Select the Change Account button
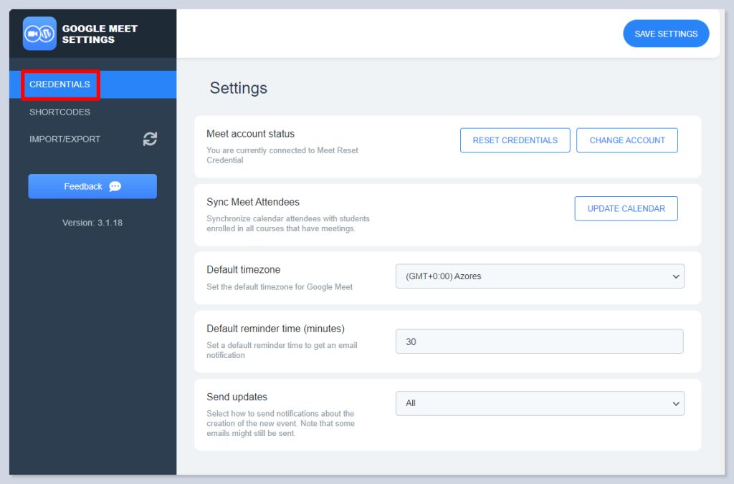 [626, 140]
